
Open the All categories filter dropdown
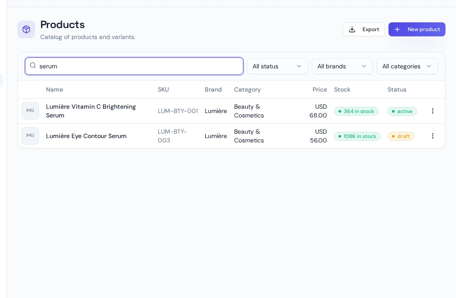[407, 66]
